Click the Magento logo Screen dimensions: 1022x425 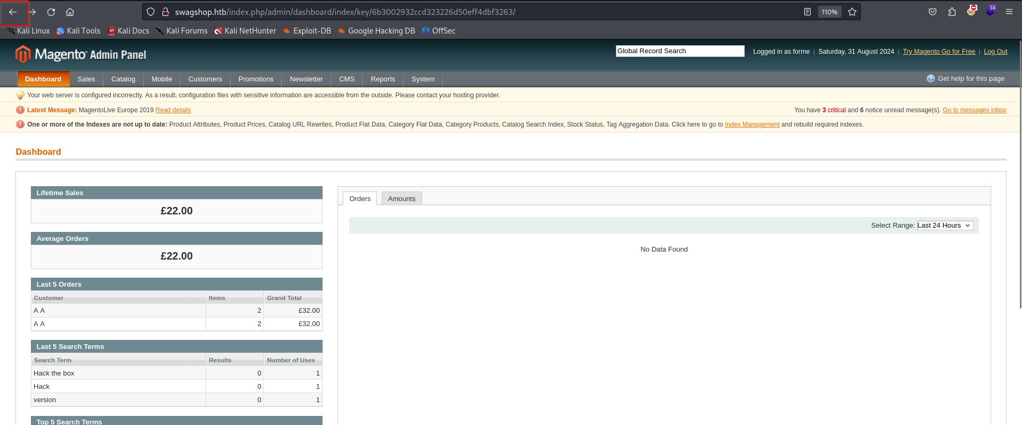click(80, 54)
